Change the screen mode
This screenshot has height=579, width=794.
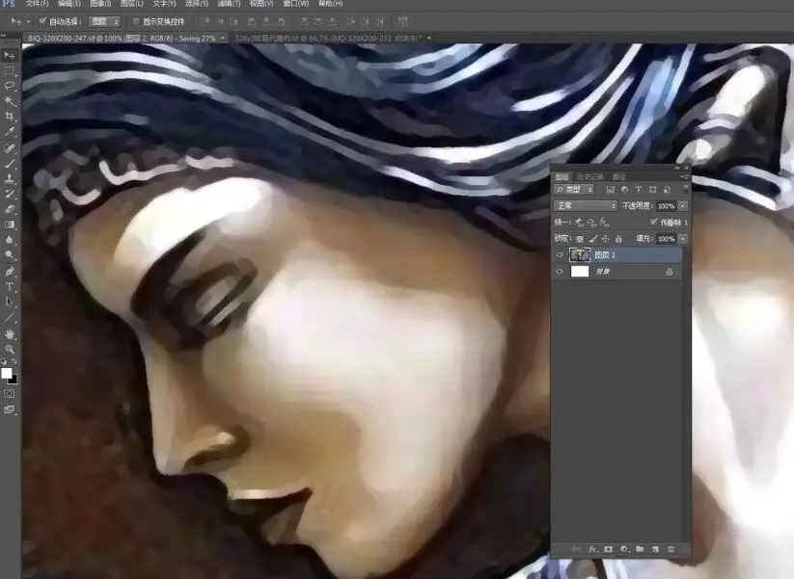[10, 409]
